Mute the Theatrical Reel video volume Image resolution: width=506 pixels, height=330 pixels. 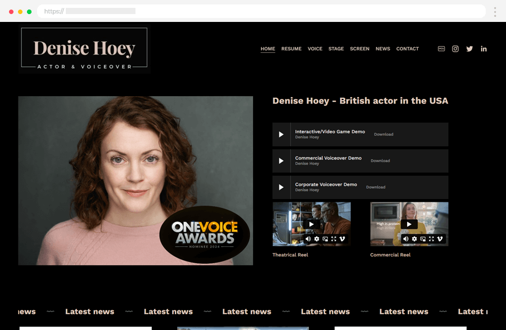[x=308, y=239]
